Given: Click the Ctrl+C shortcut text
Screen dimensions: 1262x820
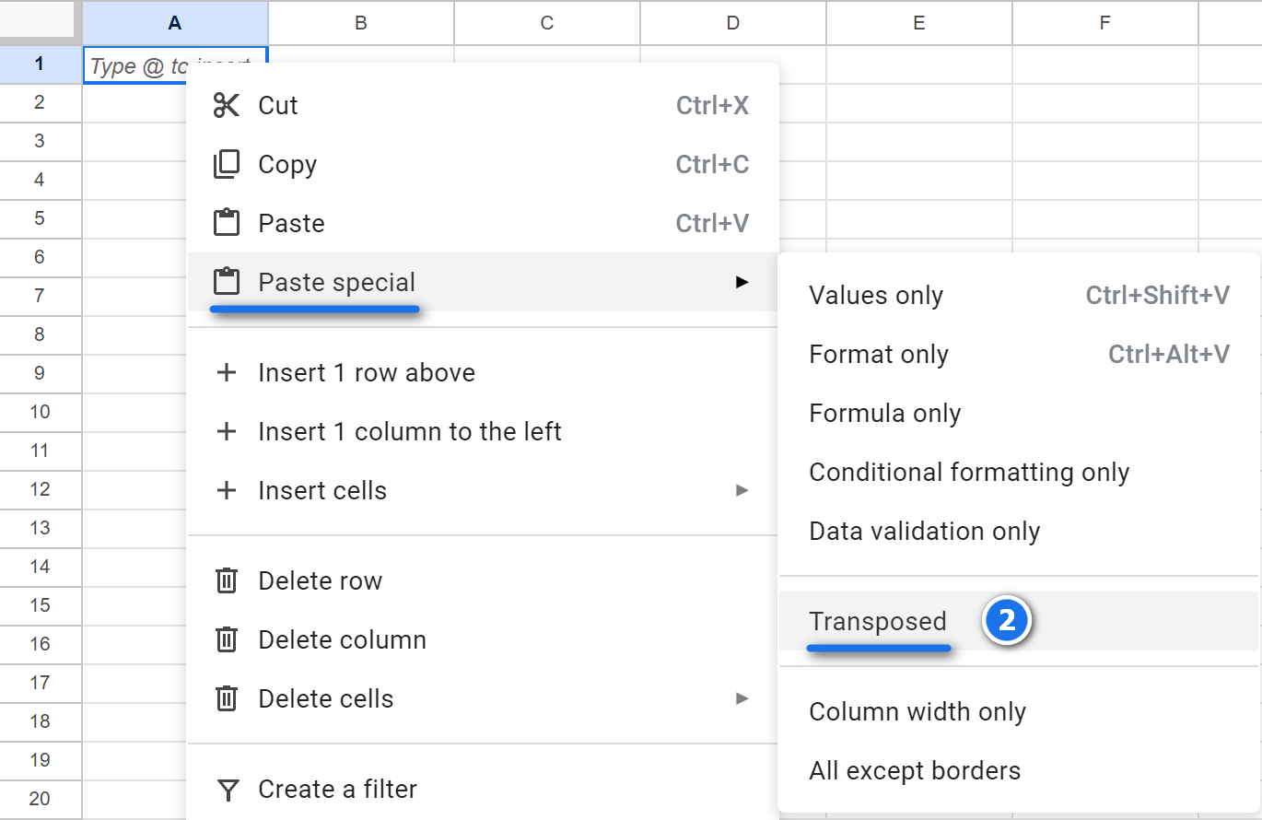Looking at the screenshot, I should point(712,164).
